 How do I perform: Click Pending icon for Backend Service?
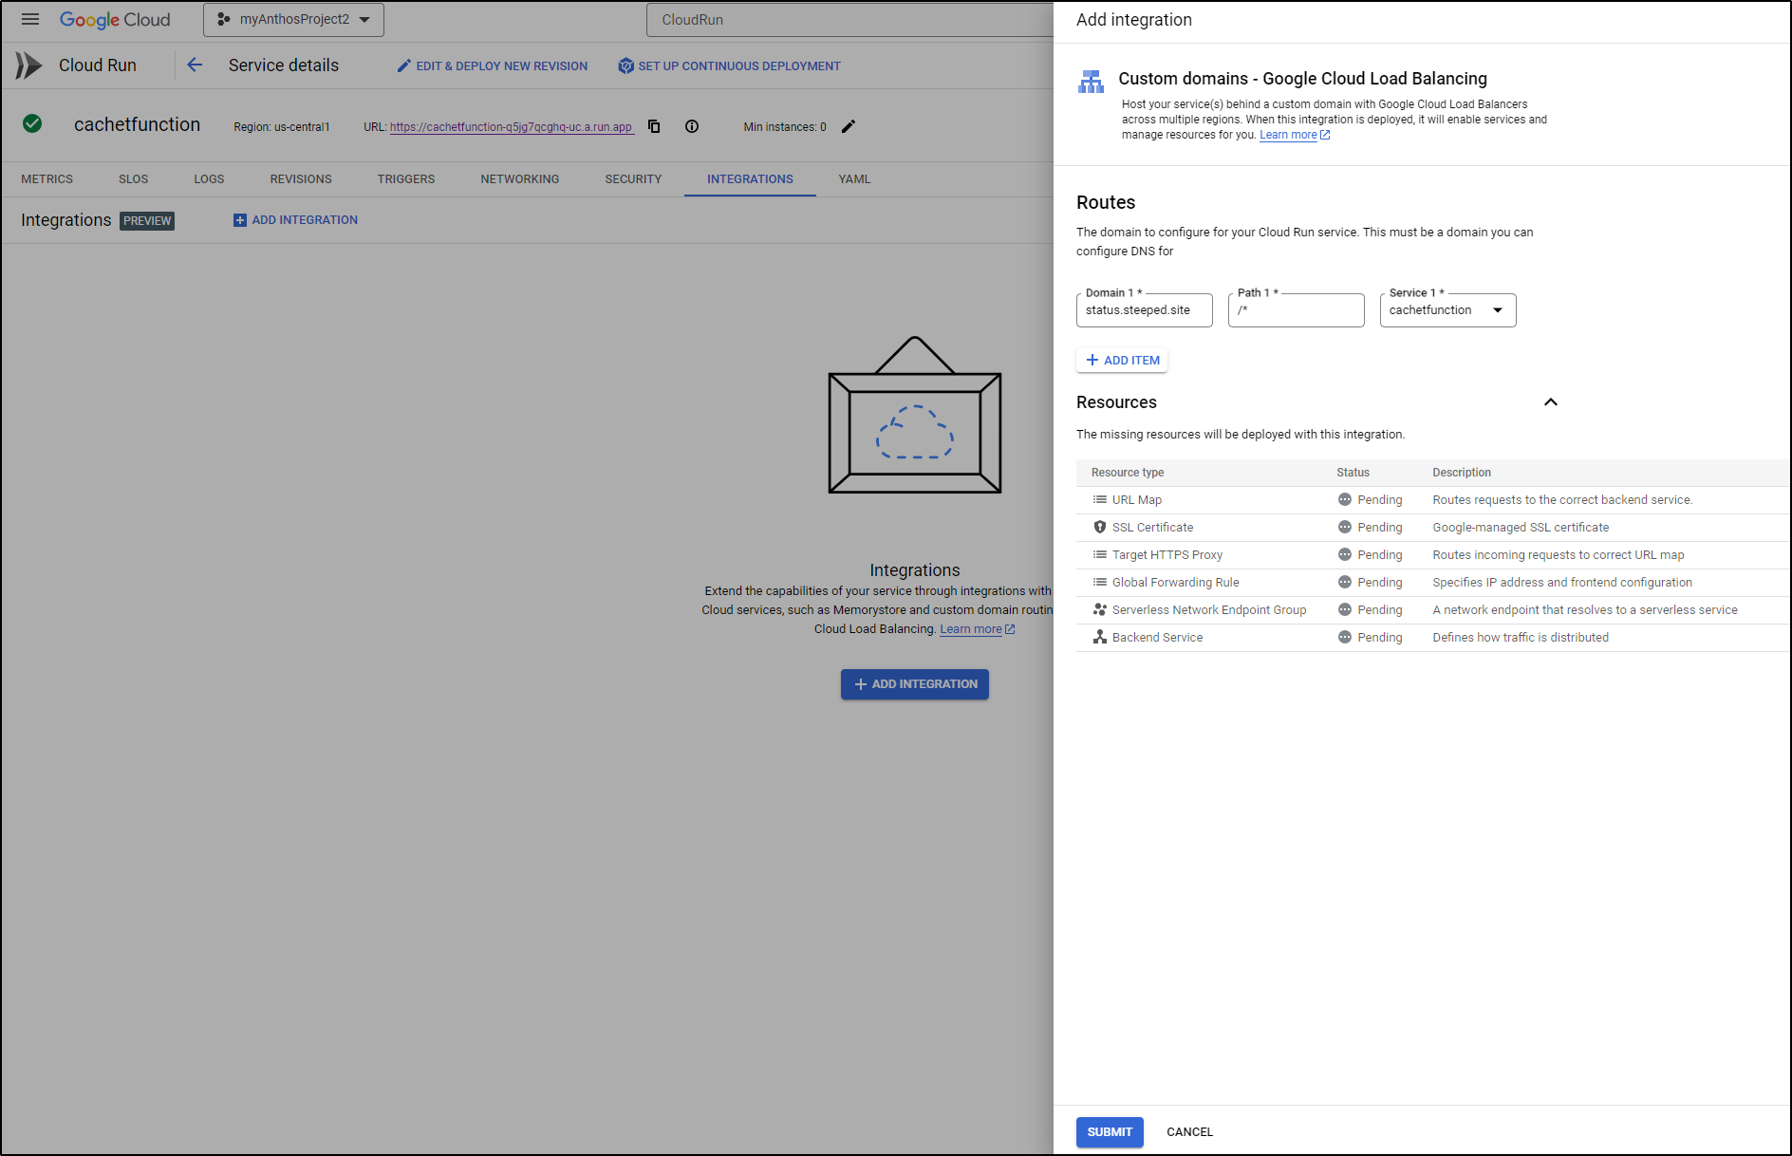click(x=1345, y=638)
